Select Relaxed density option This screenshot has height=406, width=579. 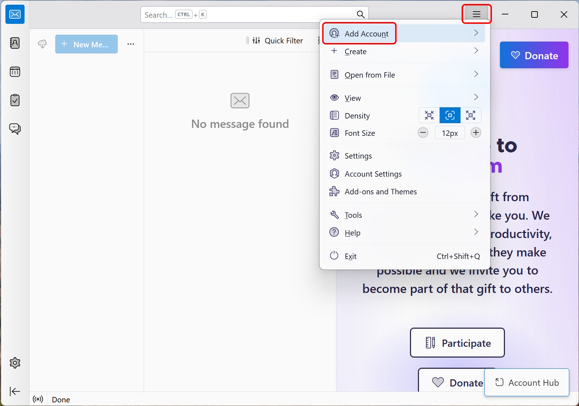tap(471, 115)
